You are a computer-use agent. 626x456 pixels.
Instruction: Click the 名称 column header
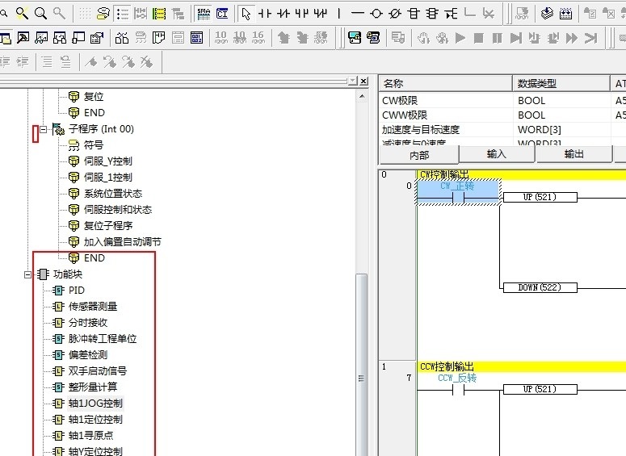[x=445, y=83]
